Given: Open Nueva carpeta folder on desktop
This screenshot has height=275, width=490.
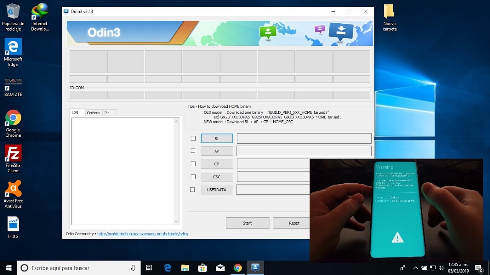Looking at the screenshot, I should [389, 18].
